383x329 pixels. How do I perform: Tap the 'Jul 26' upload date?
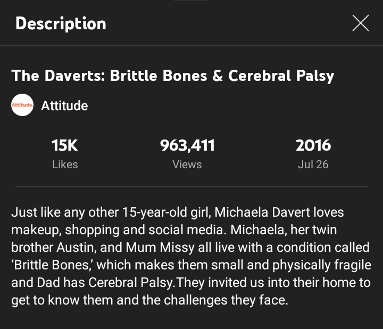click(313, 164)
